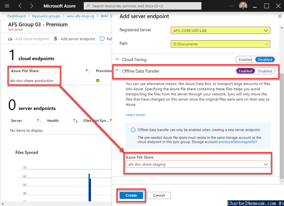This screenshot has height=206, width=284.
Task: Expand the Cloud Tiering section chevron
Action: point(117,59)
